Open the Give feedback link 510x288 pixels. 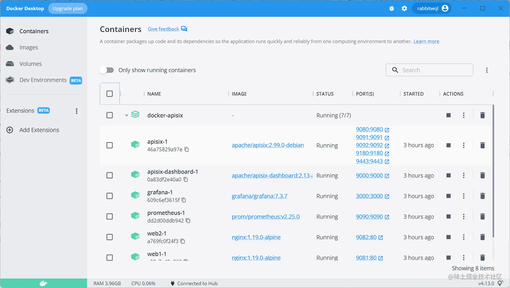pos(163,29)
